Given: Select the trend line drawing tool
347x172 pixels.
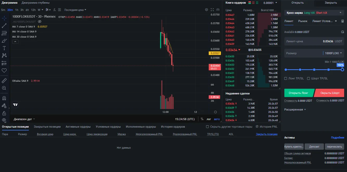Looking at the screenshot, I should point(4,26).
